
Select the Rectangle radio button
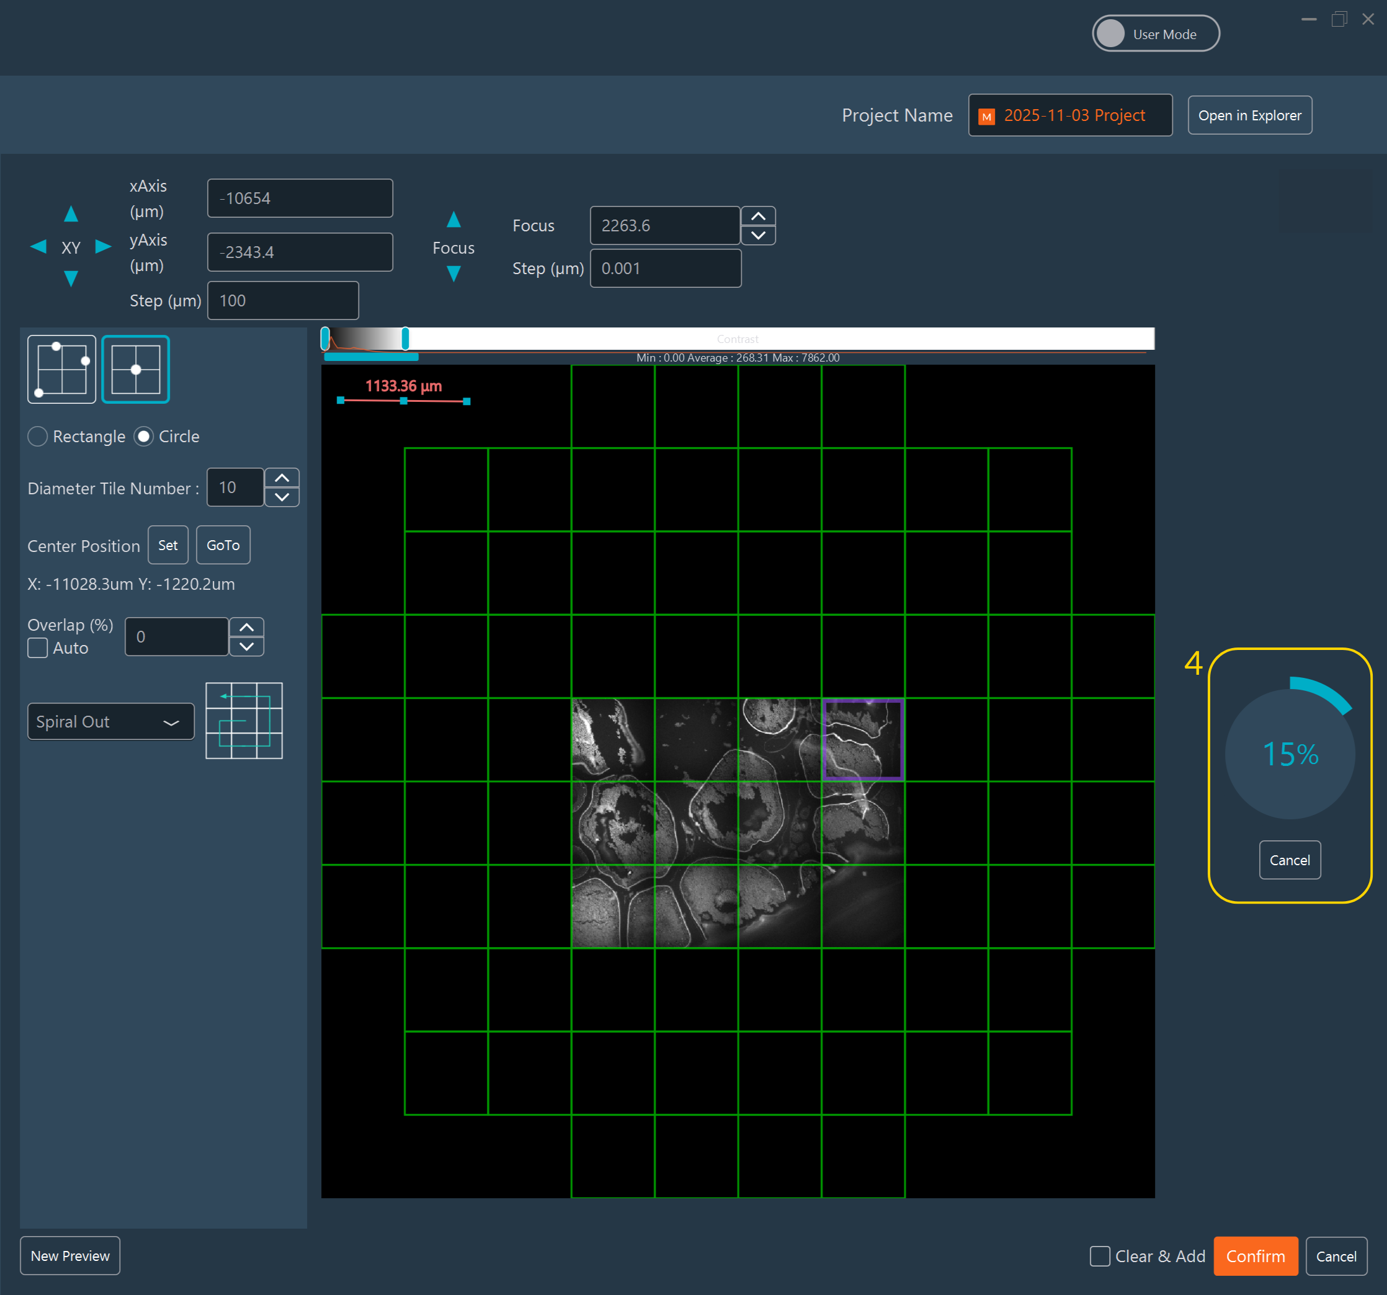tap(38, 436)
